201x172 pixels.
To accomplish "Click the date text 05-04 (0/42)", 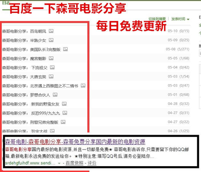I will (x=178, y=67).
